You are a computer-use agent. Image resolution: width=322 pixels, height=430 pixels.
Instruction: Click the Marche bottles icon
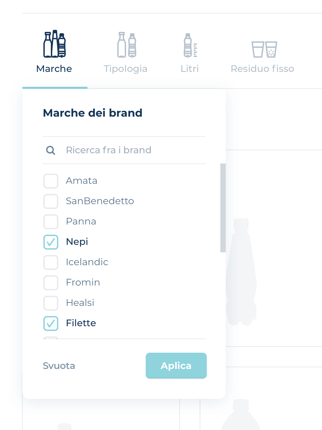click(54, 44)
